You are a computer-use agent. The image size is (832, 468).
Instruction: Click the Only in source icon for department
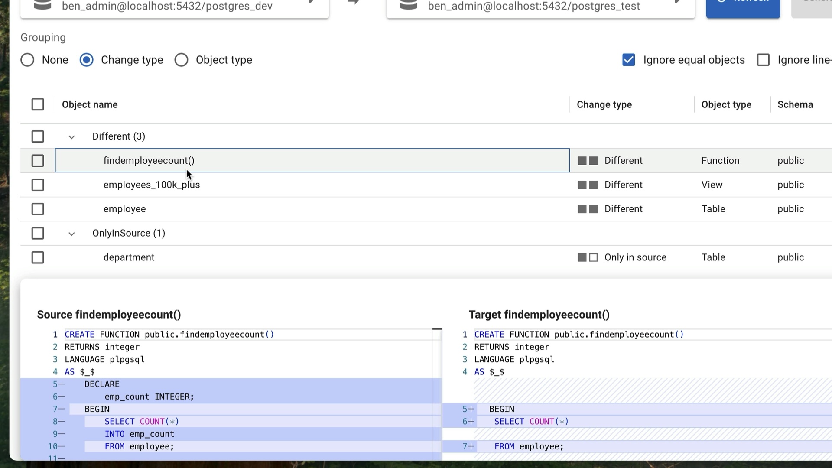[x=588, y=258]
